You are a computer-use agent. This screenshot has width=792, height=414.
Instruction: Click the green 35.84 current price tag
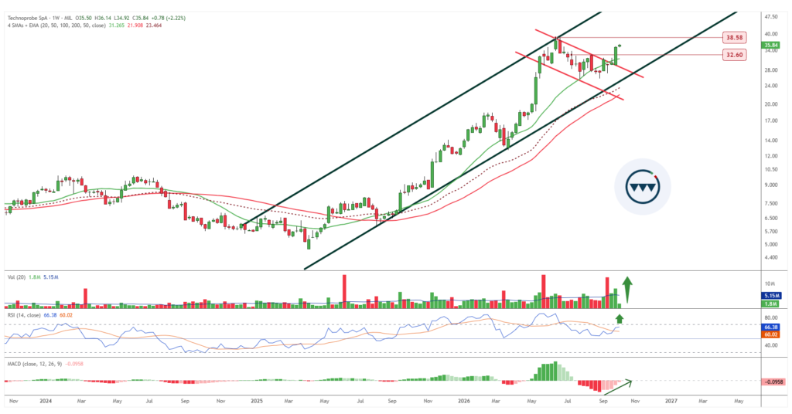tap(772, 44)
